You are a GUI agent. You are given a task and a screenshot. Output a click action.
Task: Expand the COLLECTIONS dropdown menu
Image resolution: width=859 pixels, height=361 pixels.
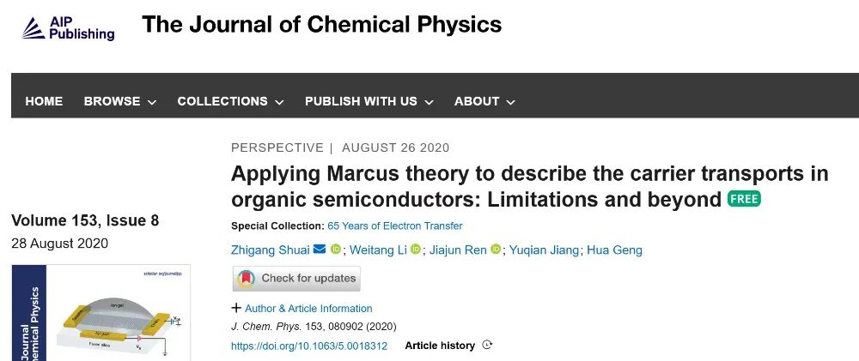coord(230,101)
